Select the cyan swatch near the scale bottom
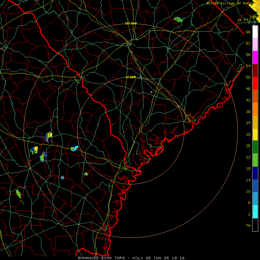 pos(255,212)
